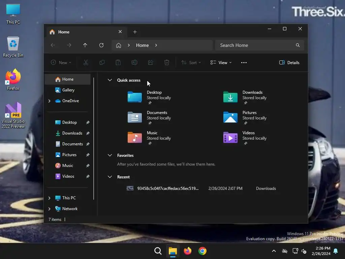Open Chrome from the taskbar
This screenshot has height=259, width=345.
click(x=202, y=251)
